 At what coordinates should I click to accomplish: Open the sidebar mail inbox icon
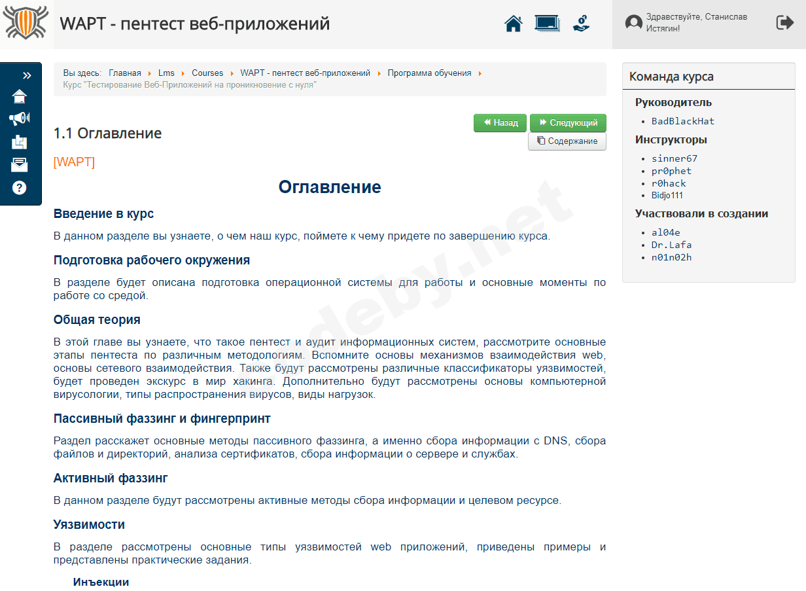[20, 164]
